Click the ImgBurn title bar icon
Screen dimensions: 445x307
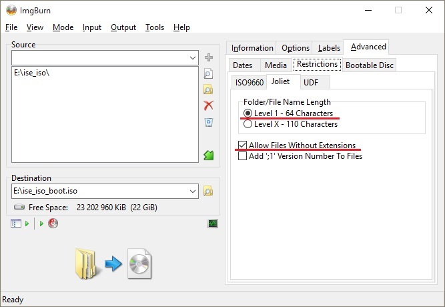(11, 10)
